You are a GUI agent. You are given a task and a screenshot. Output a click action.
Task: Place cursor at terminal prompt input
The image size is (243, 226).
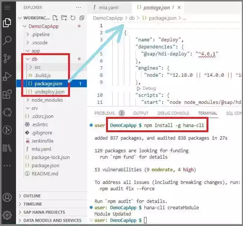click(x=145, y=220)
